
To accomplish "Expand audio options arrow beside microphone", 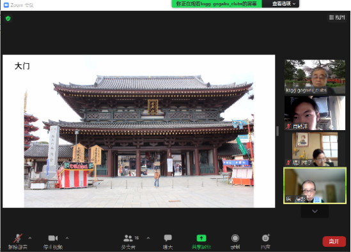I will [30, 238].
